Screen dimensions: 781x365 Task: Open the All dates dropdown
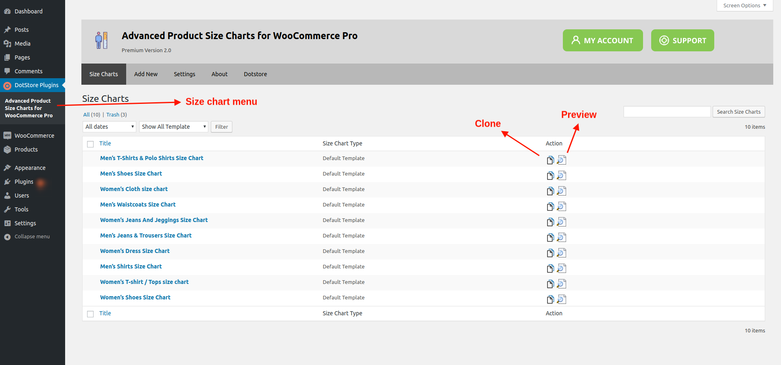[109, 127]
